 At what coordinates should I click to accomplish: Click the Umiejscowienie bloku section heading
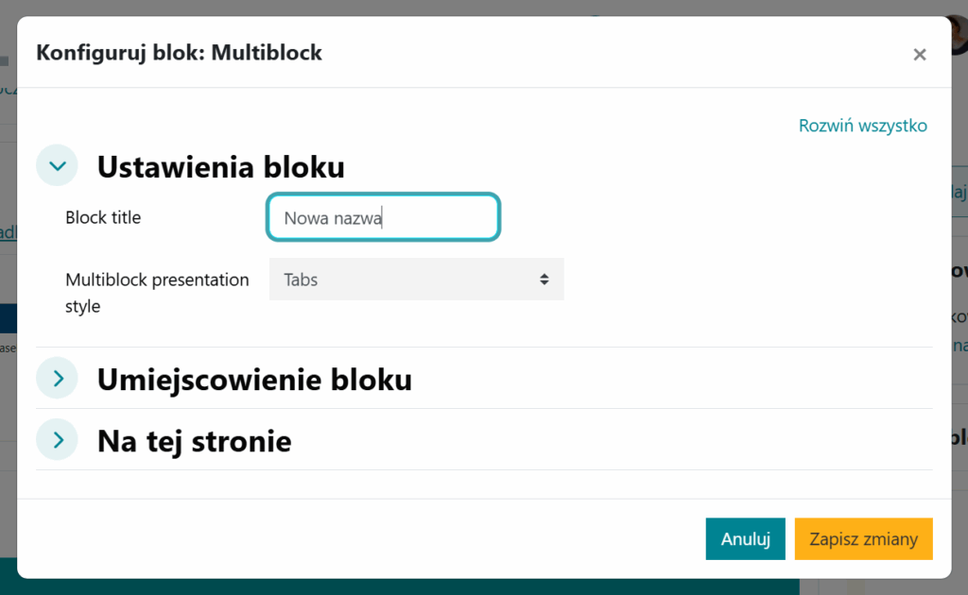[254, 380]
